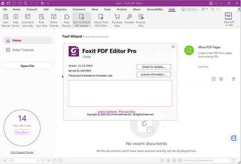Open Product Info
This screenshot has height=164, width=241.
[141, 20]
